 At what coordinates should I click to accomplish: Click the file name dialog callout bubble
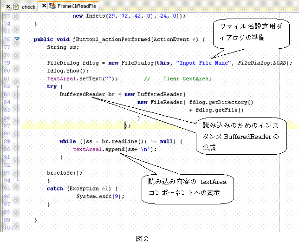(x=250, y=33)
